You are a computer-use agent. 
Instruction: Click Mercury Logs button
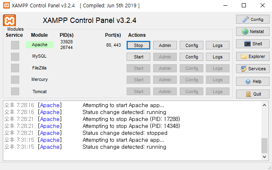pos(218,80)
